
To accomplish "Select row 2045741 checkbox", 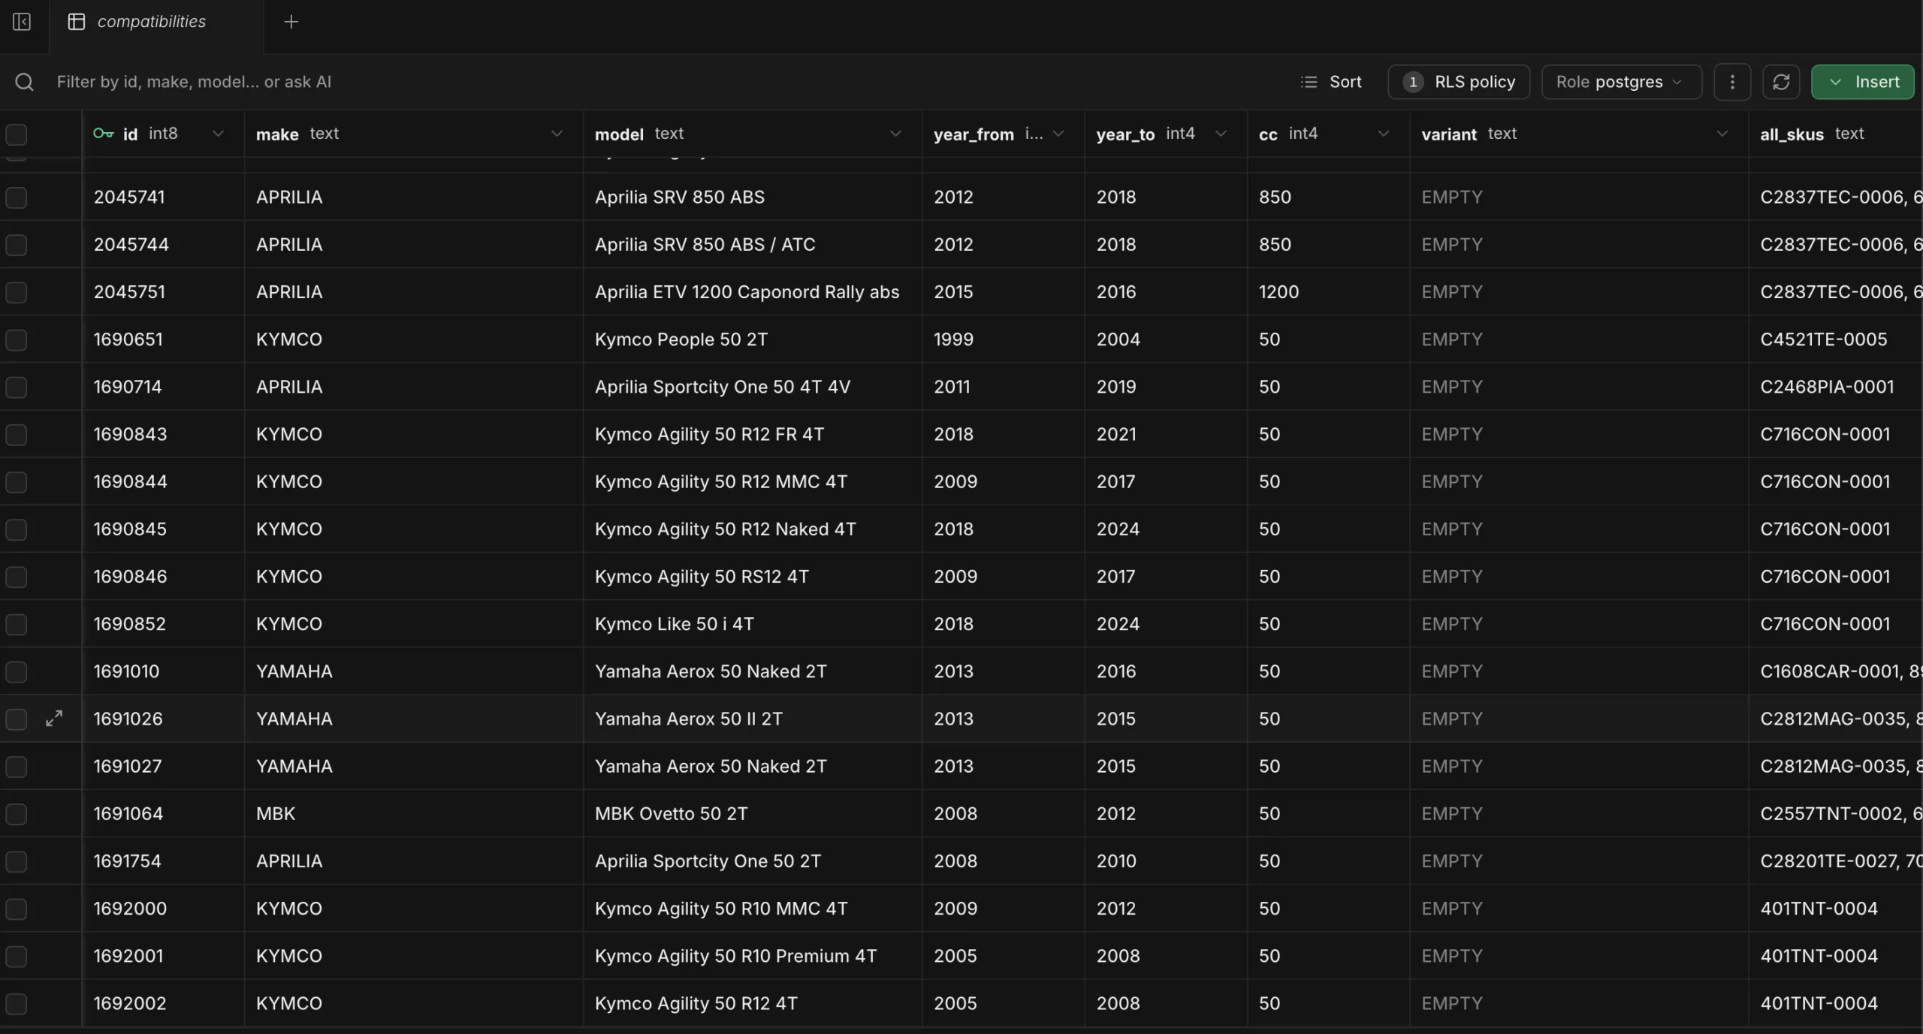I will [17, 197].
